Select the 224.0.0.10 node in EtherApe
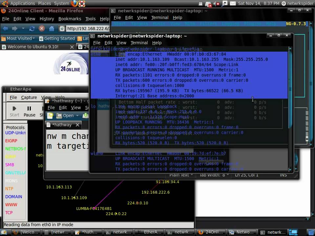The image size is (315, 236). click(137, 203)
